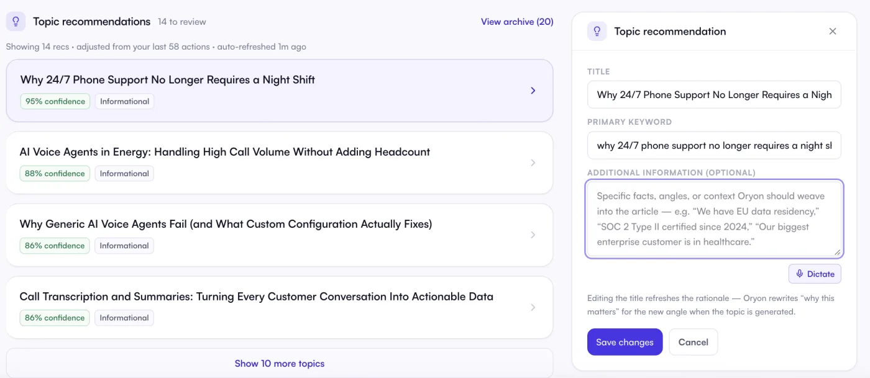
Task: Click the Primary Keyword input field
Action: (714, 146)
